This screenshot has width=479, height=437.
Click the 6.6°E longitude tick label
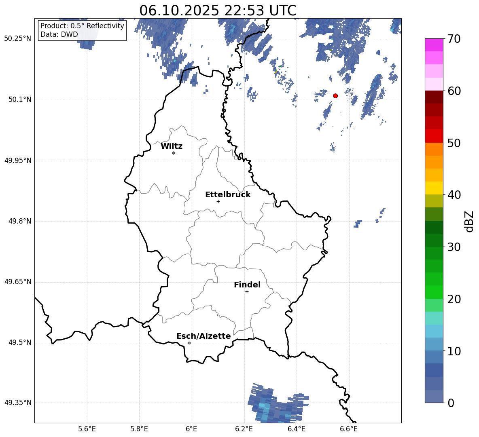(349, 429)
